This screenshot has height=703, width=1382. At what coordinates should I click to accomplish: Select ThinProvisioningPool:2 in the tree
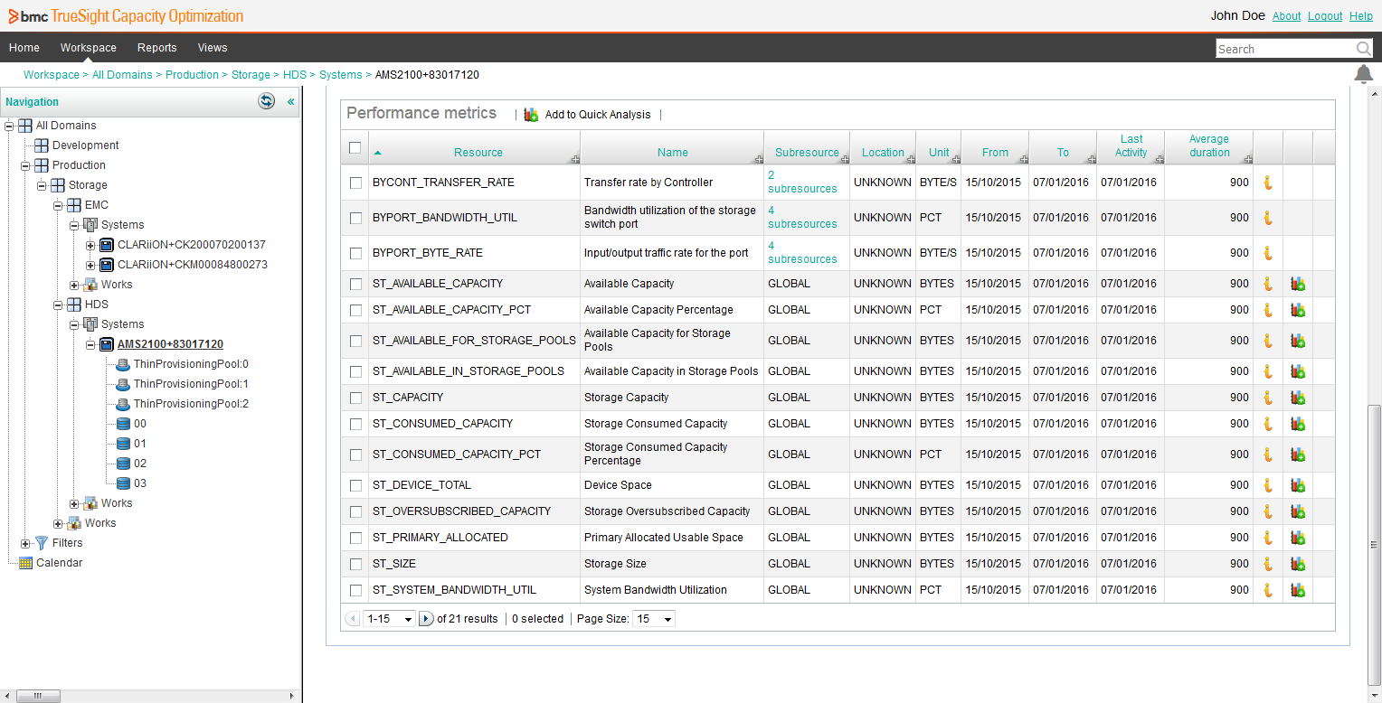point(191,404)
